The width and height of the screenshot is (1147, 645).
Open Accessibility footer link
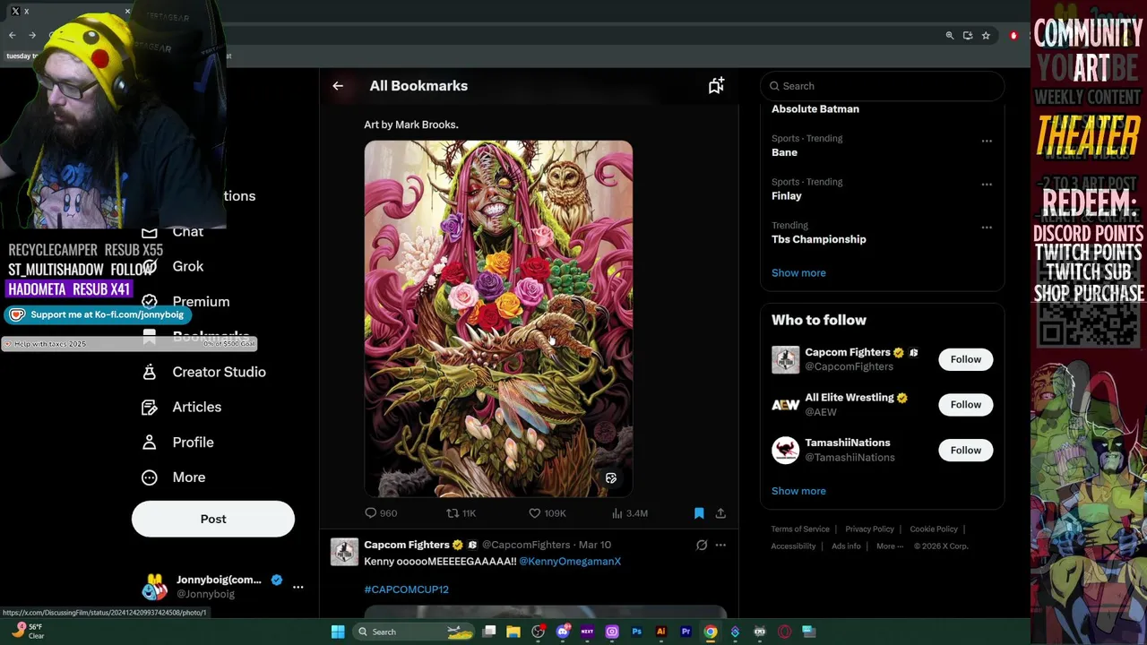click(793, 546)
